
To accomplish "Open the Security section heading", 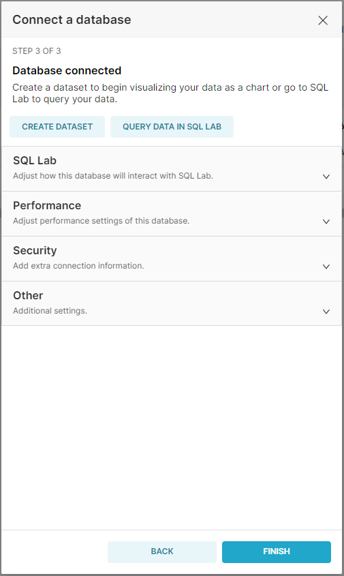I will click(x=35, y=251).
